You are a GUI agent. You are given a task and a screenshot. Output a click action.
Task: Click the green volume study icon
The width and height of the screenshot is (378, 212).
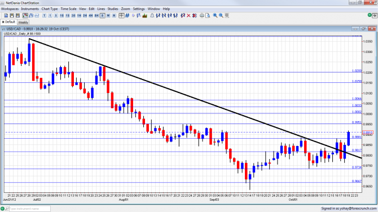pyautogui.click(x=145, y=15)
